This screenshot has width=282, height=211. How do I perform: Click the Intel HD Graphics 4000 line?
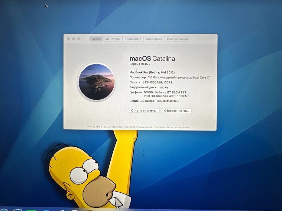click(167, 96)
